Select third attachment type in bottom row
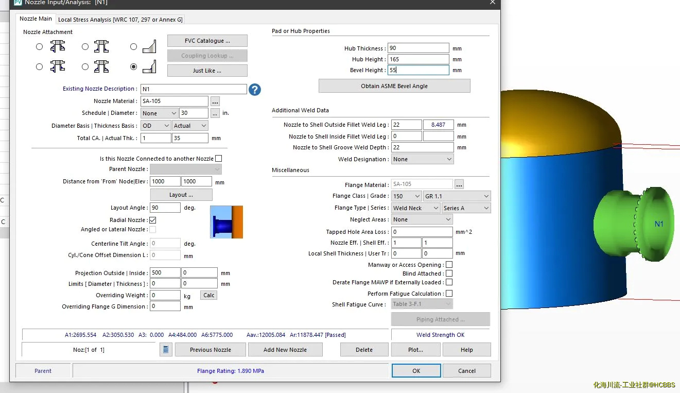 click(x=134, y=67)
